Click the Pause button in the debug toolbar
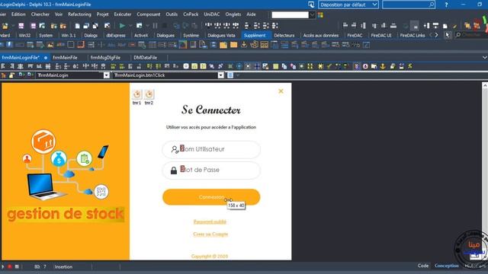Screen dimensions: 488x274 pos(155,25)
